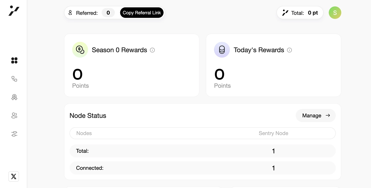Click the Season 0 Rewards coin icon
Viewport: 371px width, 188px height.
click(x=80, y=50)
